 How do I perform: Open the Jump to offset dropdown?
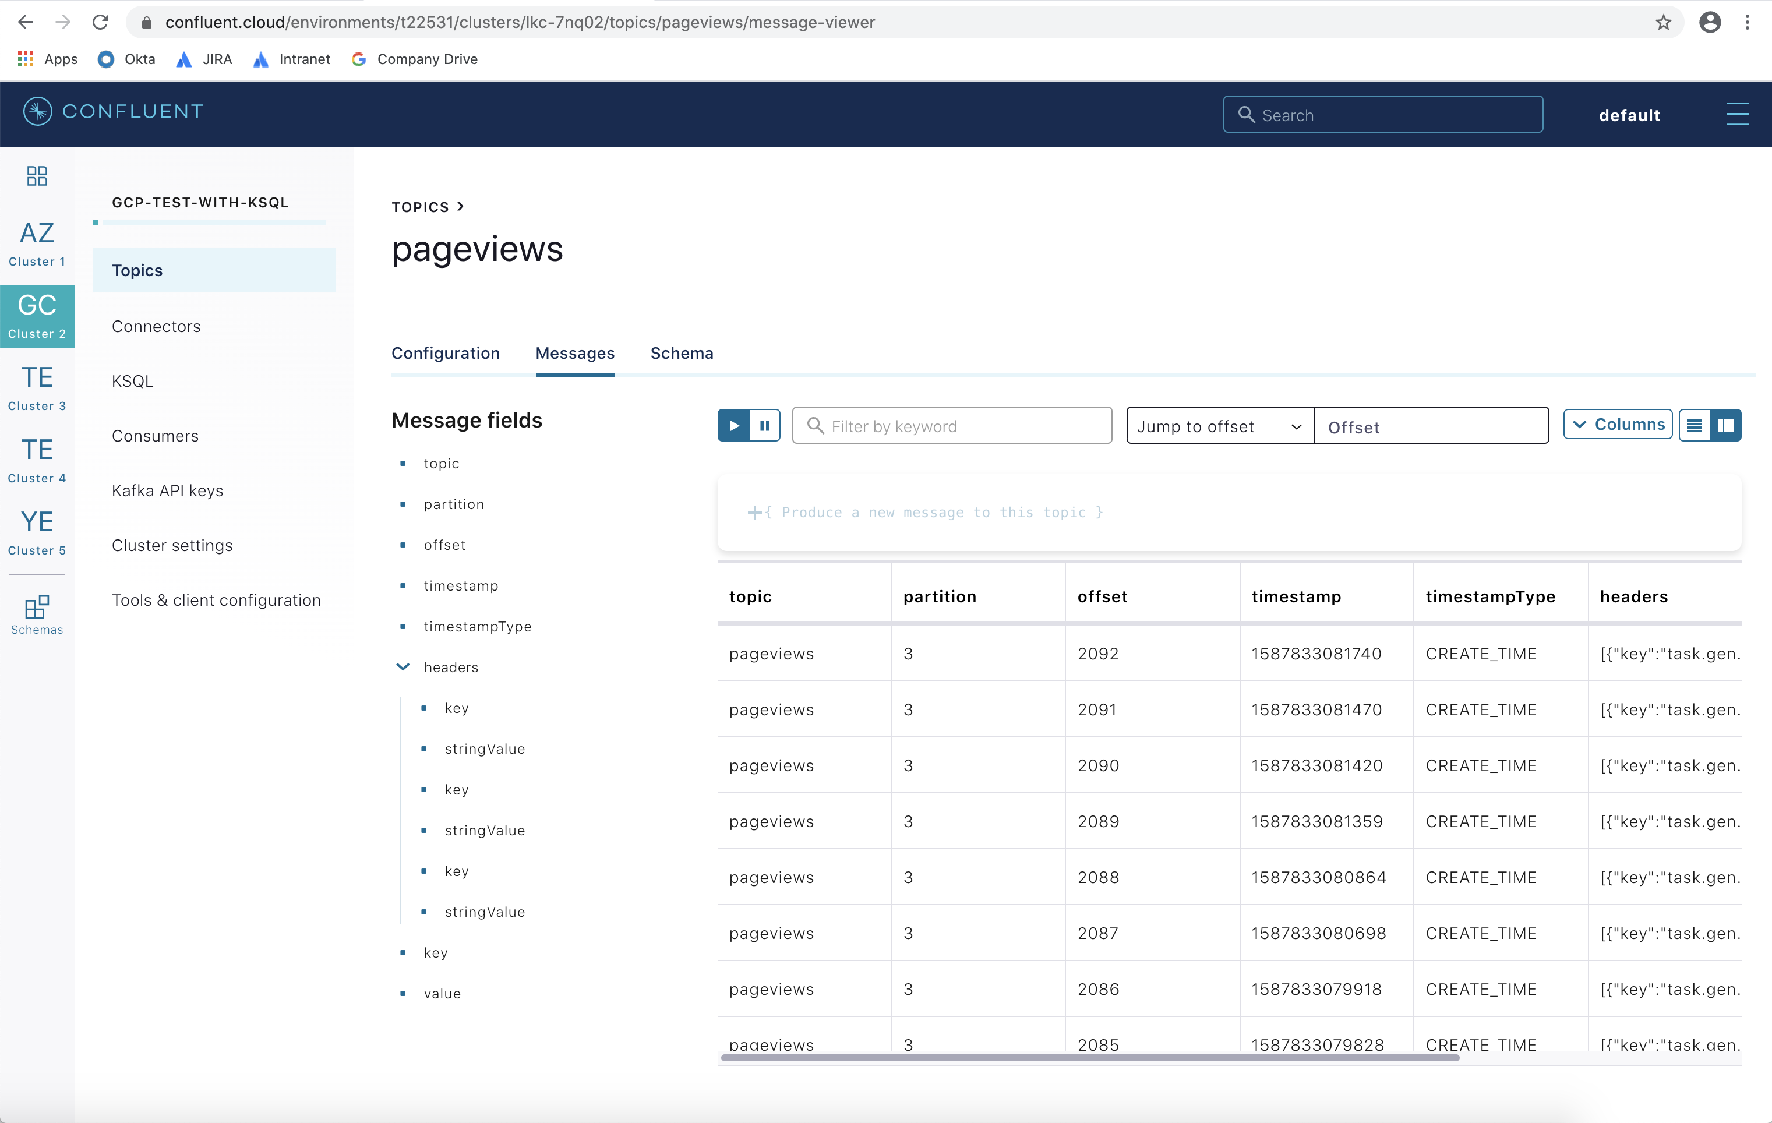[x=1220, y=426]
